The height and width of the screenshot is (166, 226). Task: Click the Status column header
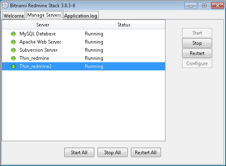click(124, 25)
